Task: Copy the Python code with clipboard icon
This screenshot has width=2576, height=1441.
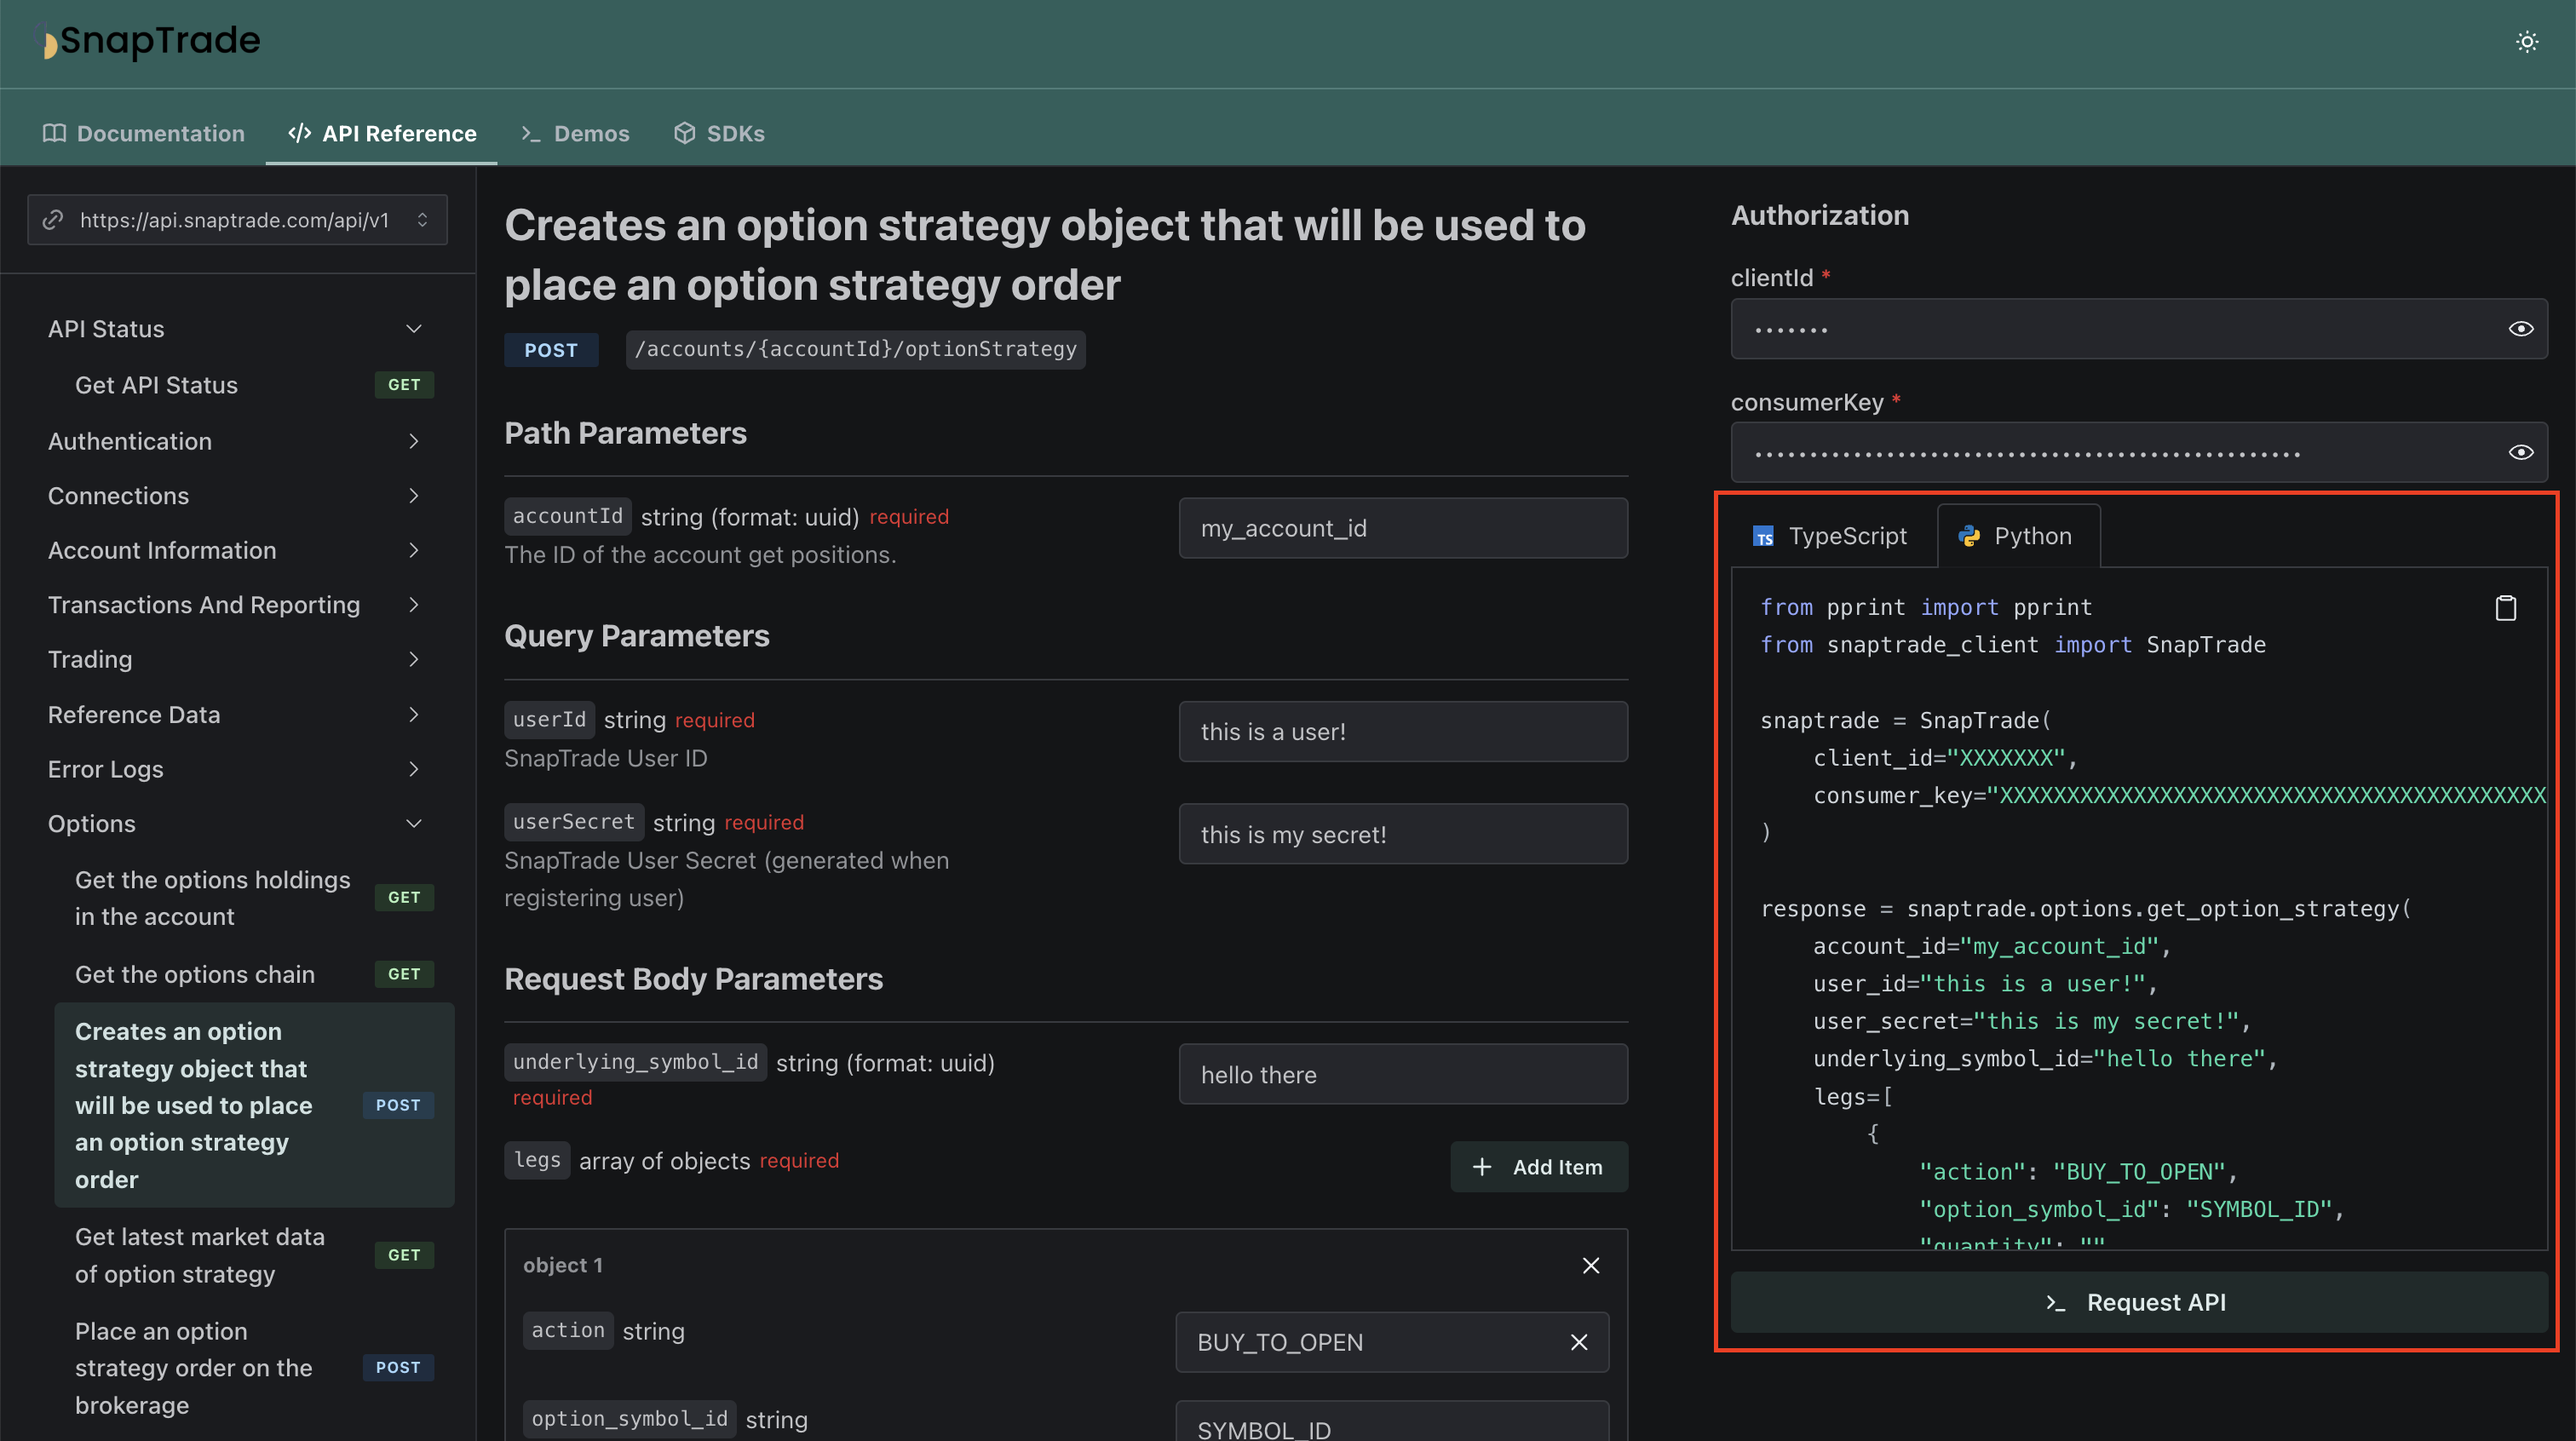Action: [2505, 608]
